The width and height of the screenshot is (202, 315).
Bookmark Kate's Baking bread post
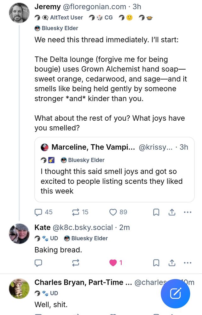156,263
